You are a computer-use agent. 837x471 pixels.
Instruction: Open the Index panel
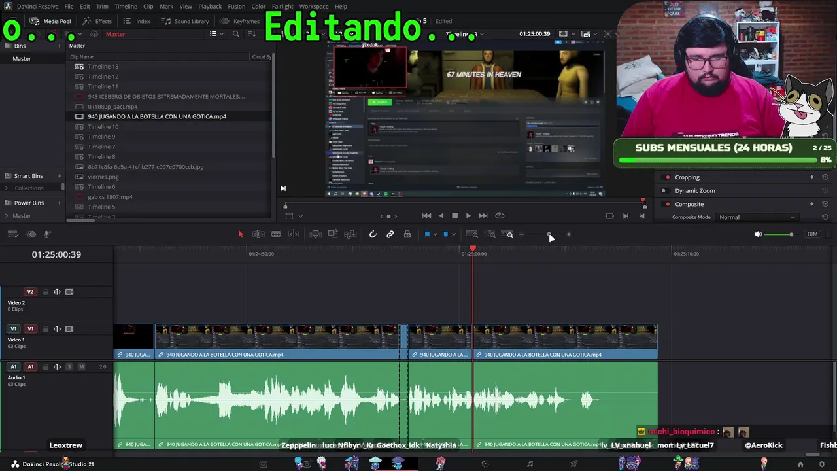137,21
